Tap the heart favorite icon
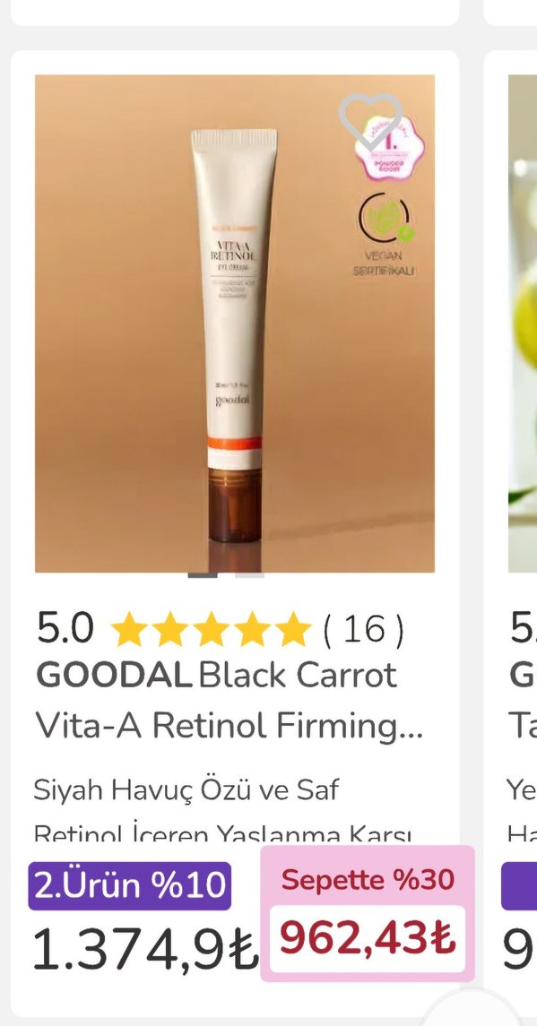This screenshot has width=537, height=1026. (x=370, y=121)
